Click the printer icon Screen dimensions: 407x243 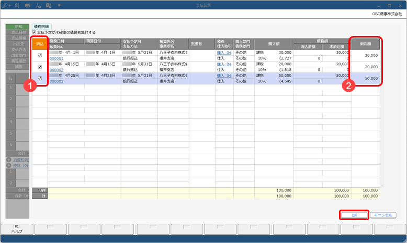pos(28,5)
